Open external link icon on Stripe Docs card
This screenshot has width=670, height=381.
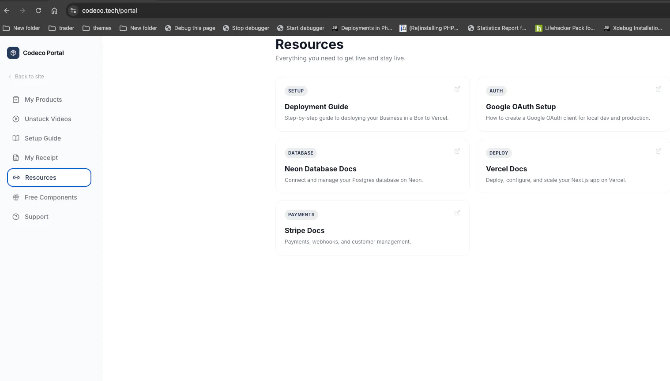(457, 213)
